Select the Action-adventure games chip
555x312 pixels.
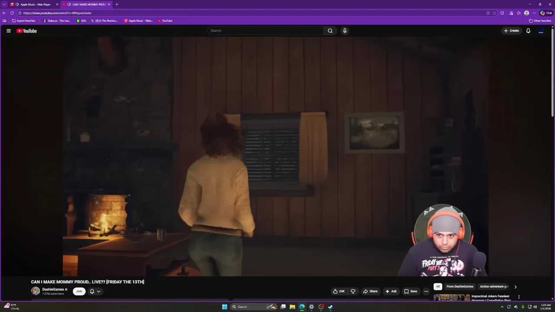click(x=494, y=286)
